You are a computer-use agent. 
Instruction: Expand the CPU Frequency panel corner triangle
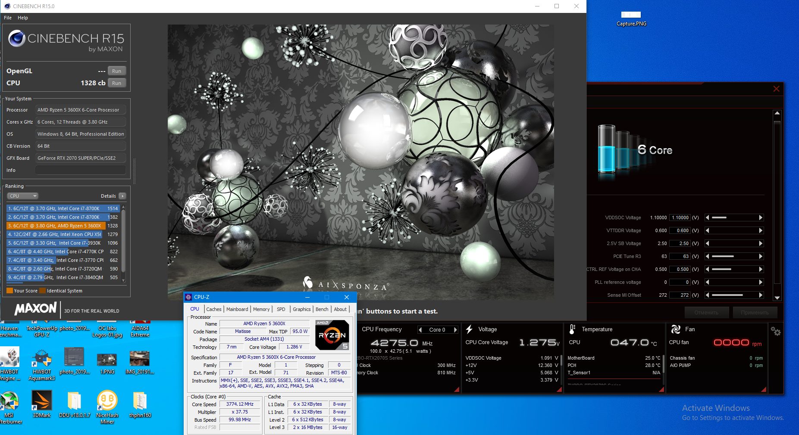click(457, 389)
